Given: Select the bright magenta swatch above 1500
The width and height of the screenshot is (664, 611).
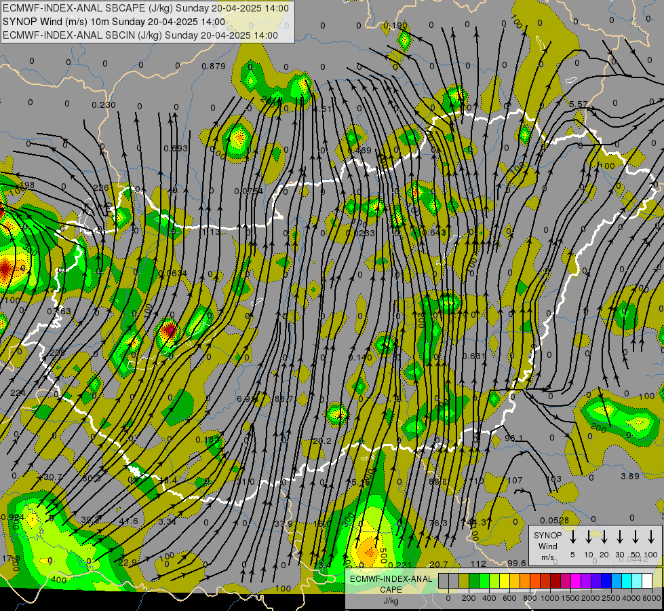Looking at the screenshot, I should tap(576, 580).
